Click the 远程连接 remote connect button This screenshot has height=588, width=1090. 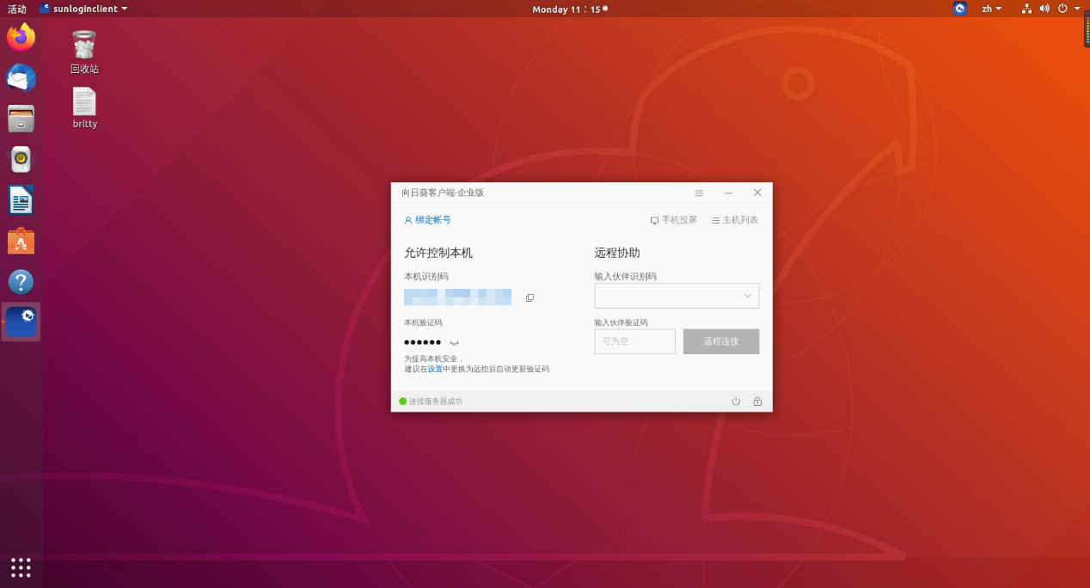721,341
